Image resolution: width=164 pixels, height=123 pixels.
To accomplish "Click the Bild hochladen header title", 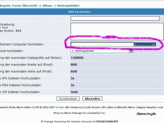I will click(x=79, y=12).
